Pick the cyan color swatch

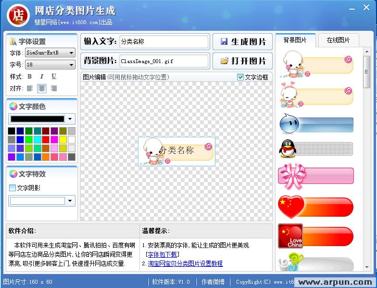(38, 140)
